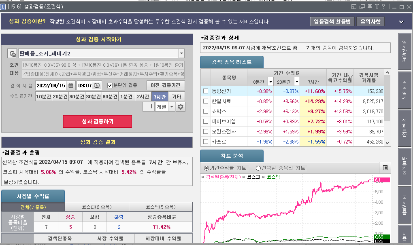Screen dimensions: 413x245
Task: Click the 이전 검증기간 button
Action: 166,85
